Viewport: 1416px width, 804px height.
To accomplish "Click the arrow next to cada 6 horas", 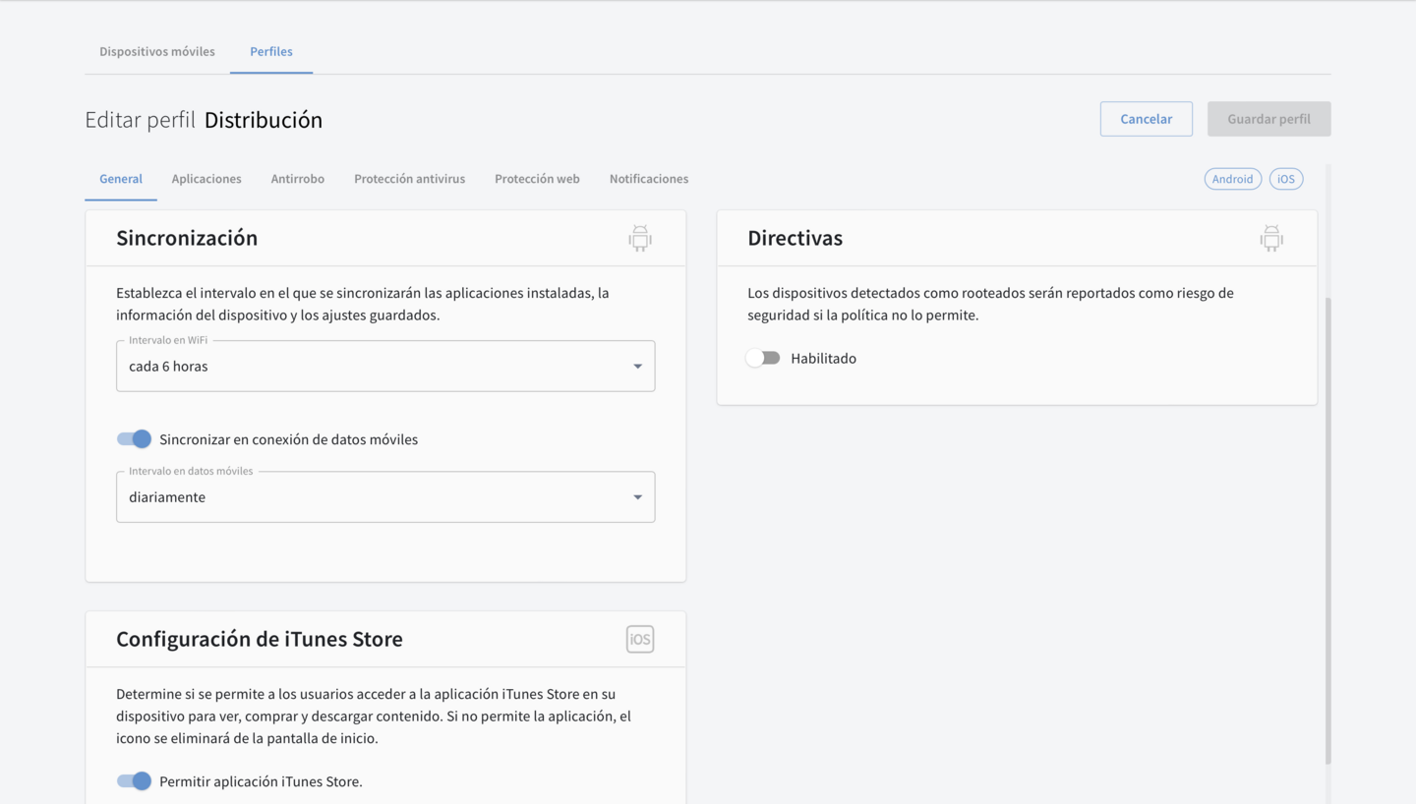I will [637, 367].
